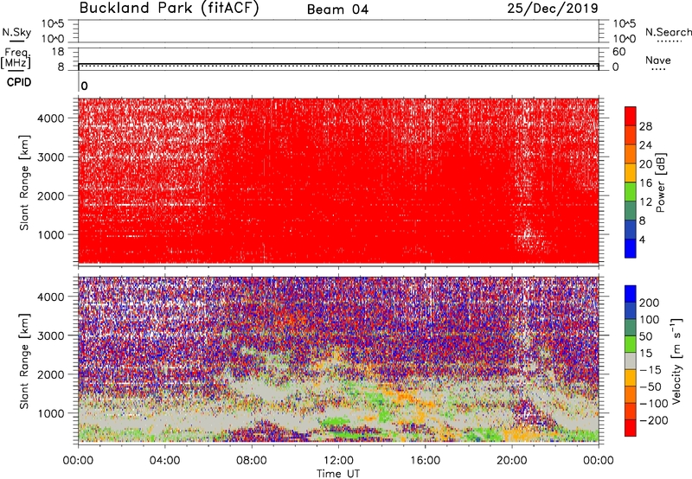692x479 pixels.
Task: Click the 'Freq. [MHz]' axis label
Action: click(16, 59)
